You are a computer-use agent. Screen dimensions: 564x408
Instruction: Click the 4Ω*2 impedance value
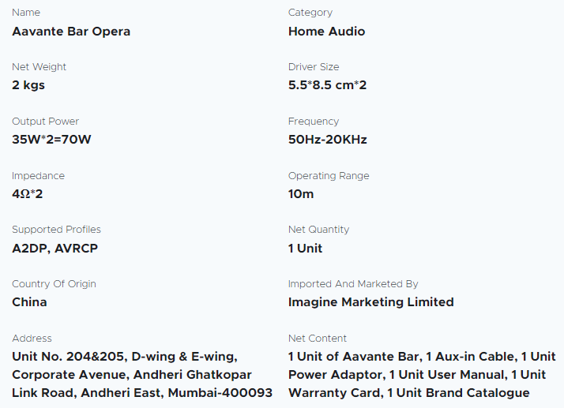tap(28, 194)
